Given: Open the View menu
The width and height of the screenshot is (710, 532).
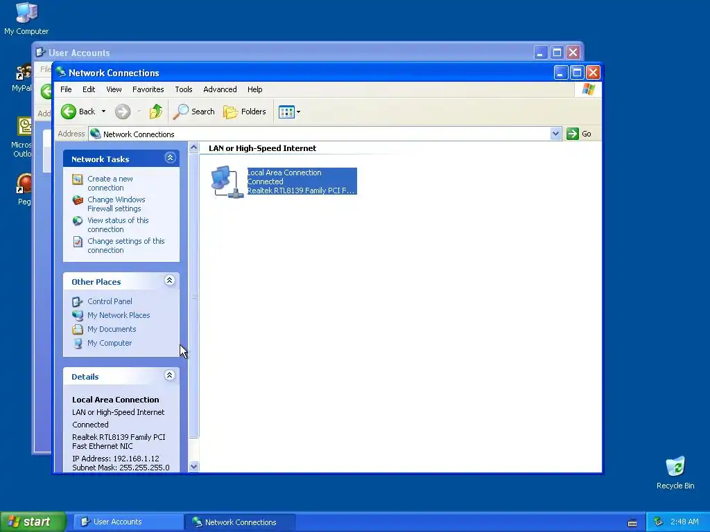Looking at the screenshot, I should [114, 89].
